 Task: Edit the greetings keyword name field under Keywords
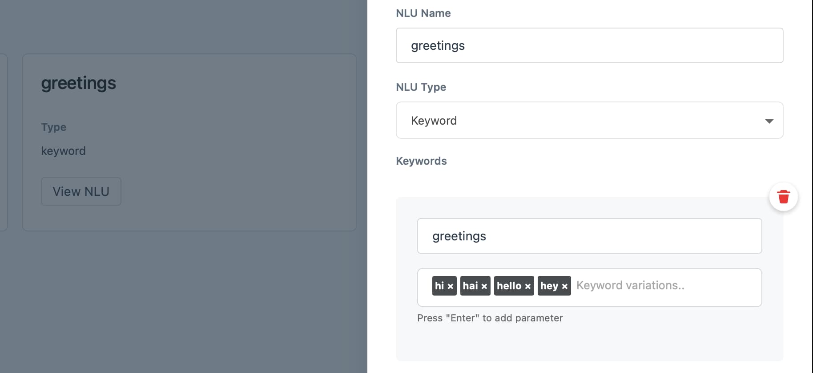(589, 236)
